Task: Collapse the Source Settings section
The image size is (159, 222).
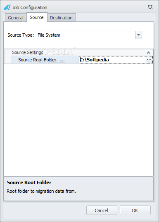Action: click(148, 53)
